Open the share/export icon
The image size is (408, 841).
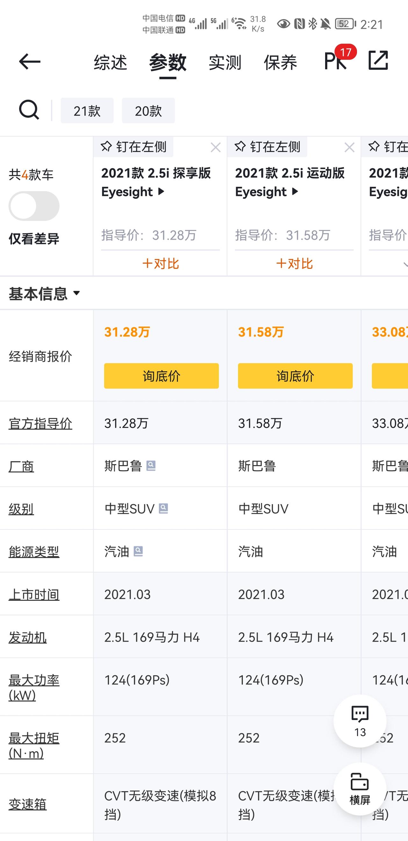coord(378,61)
